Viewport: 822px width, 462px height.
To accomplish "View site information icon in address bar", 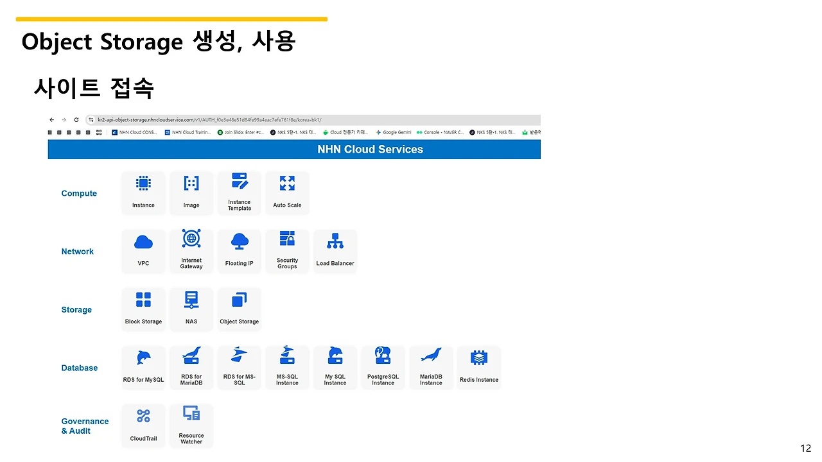I will point(91,120).
